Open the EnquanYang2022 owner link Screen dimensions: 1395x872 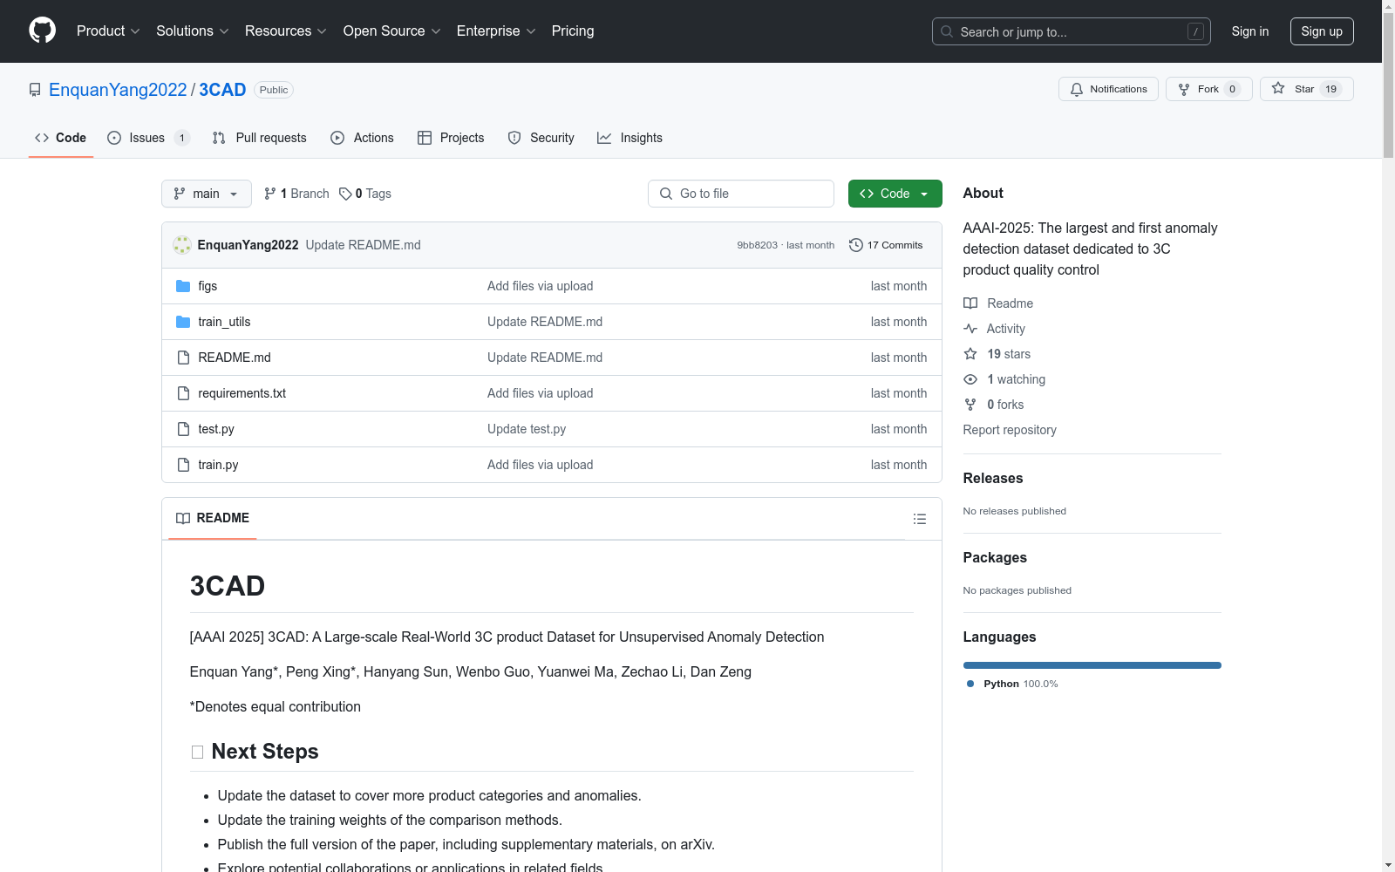click(x=118, y=90)
